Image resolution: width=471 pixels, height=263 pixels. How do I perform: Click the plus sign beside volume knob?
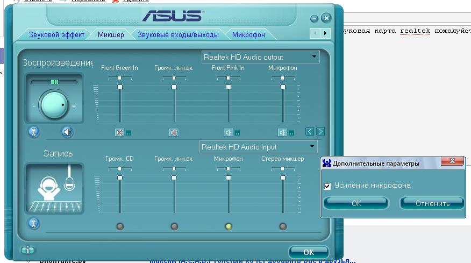pyautogui.click(x=74, y=106)
